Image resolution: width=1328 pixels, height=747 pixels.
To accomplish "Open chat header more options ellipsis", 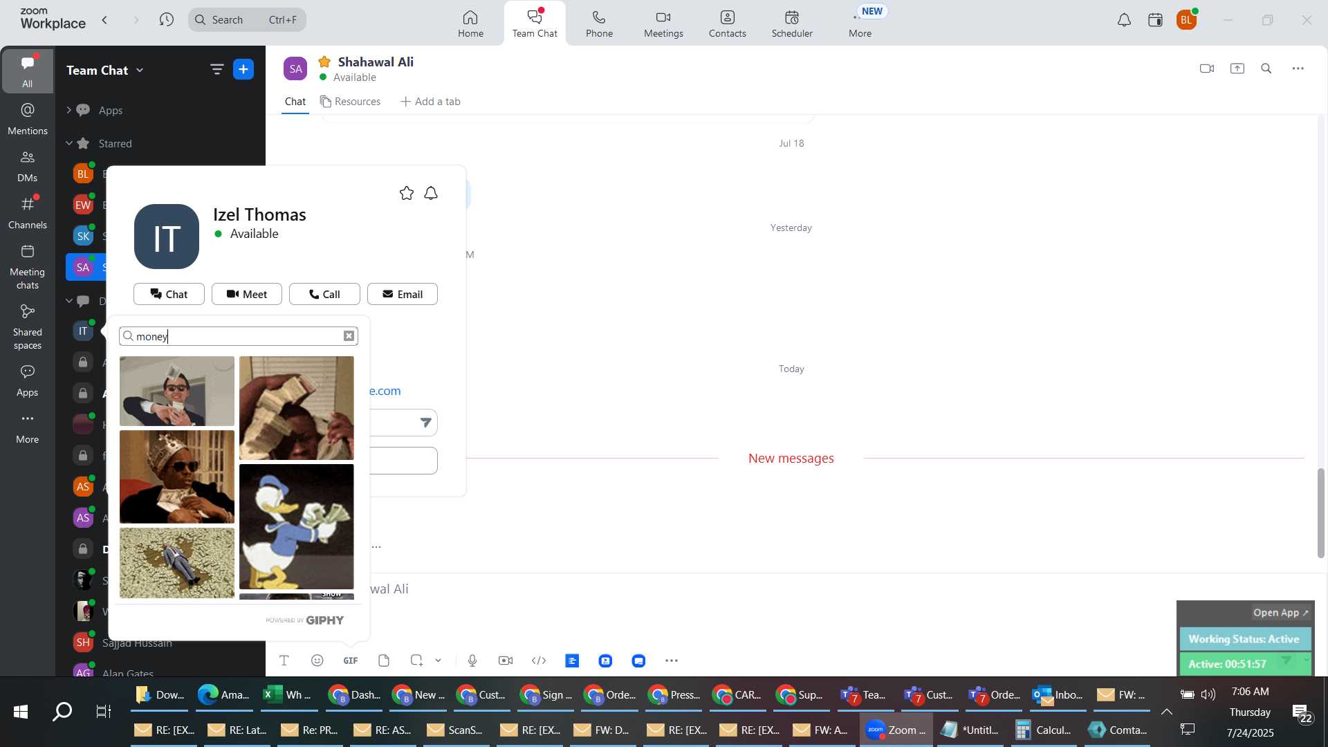I will (1298, 68).
